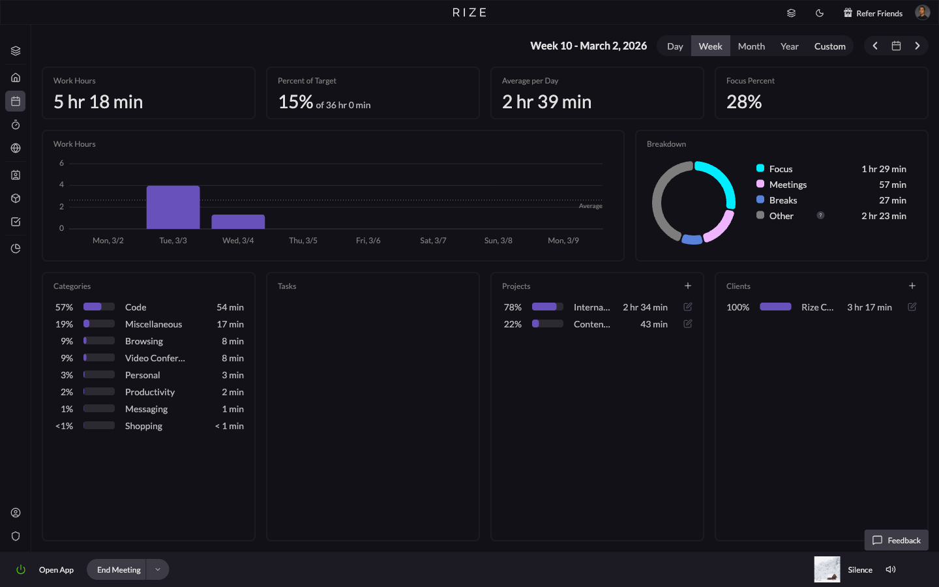Go to the previous week with the left chevron
The image size is (939, 587).
[875, 46]
